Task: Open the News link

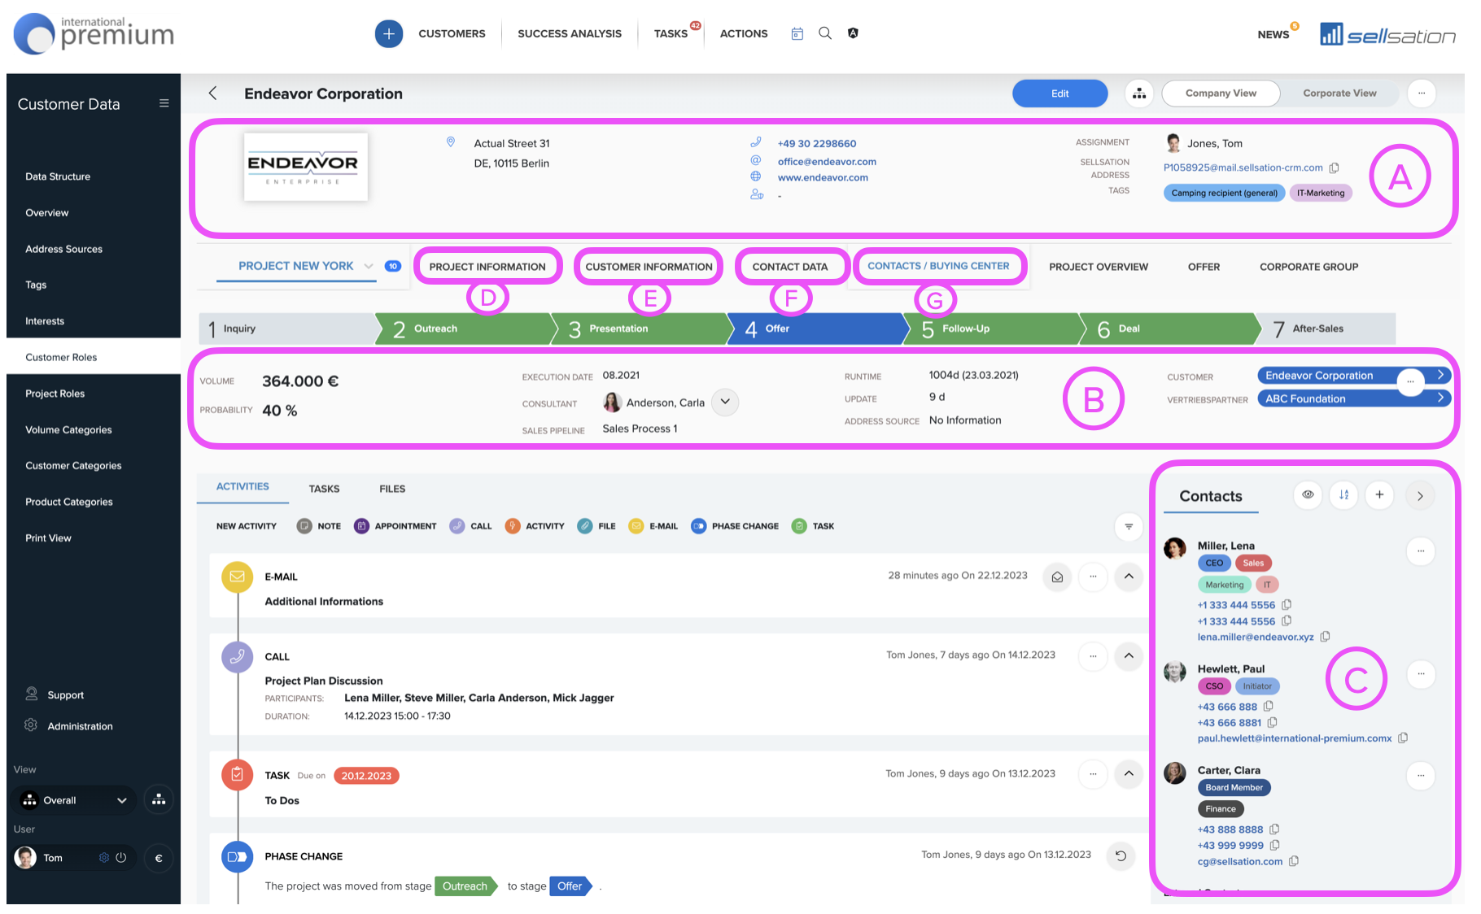Action: (x=1273, y=34)
